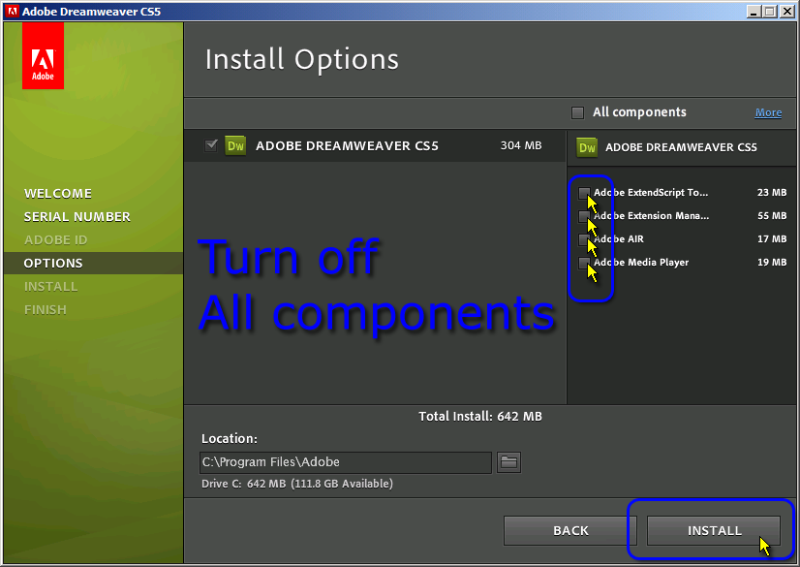Go to the Welcome step
The width and height of the screenshot is (800, 567).
pos(58,194)
